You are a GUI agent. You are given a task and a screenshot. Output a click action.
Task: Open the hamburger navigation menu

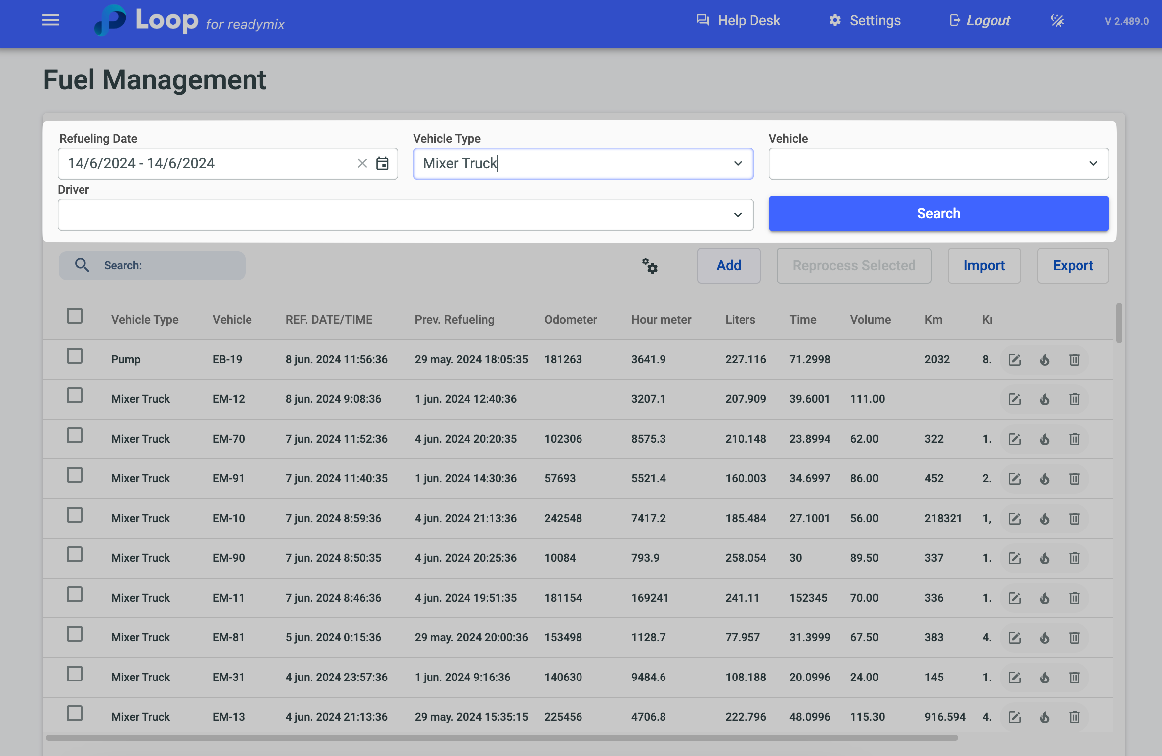click(51, 20)
